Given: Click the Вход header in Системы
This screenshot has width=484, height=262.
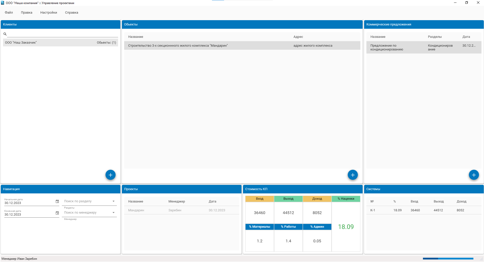Looking at the screenshot, I should click(414, 201).
